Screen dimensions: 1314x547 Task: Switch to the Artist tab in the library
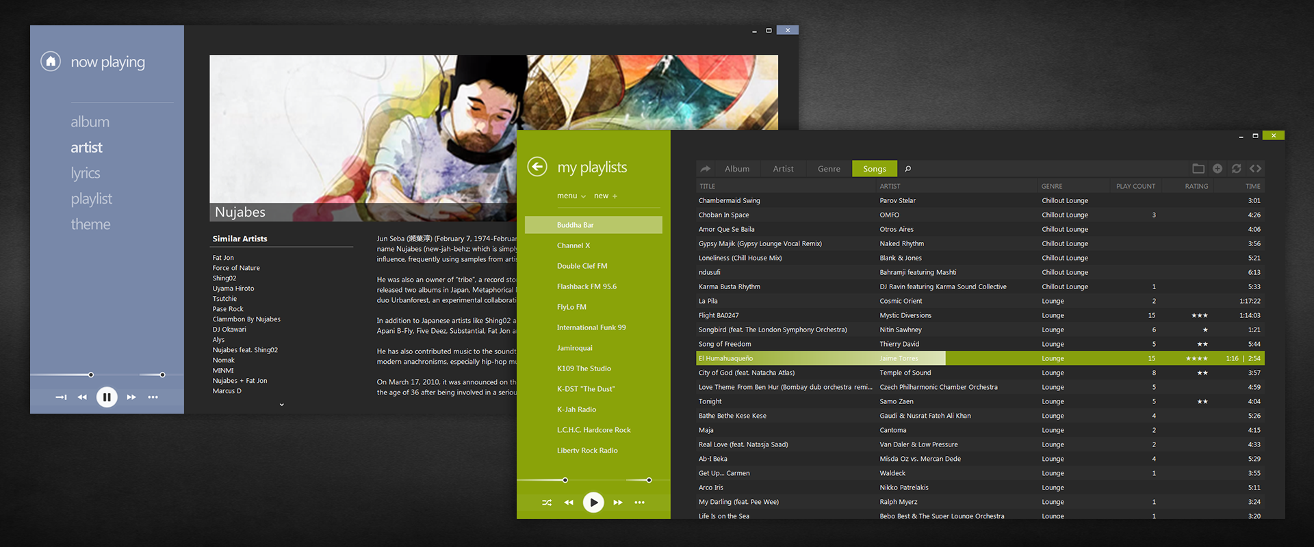[x=783, y=169]
